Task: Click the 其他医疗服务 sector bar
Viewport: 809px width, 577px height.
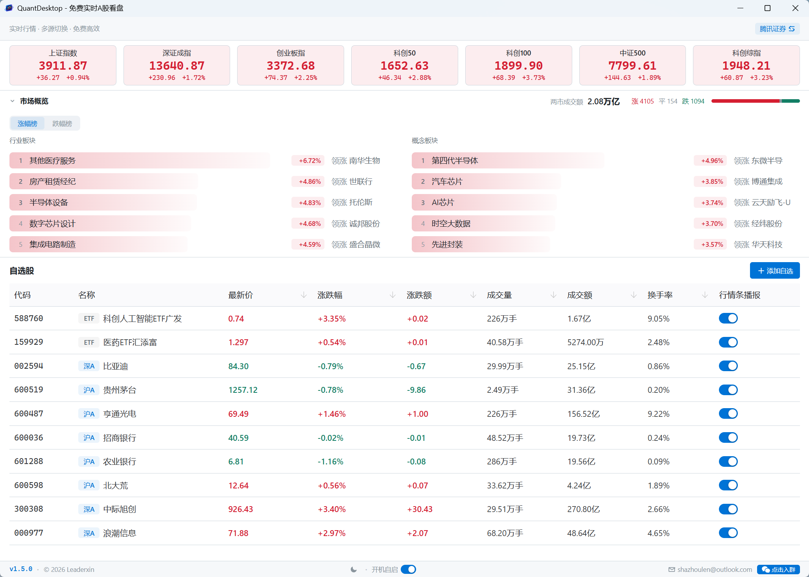Action: point(140,161)
